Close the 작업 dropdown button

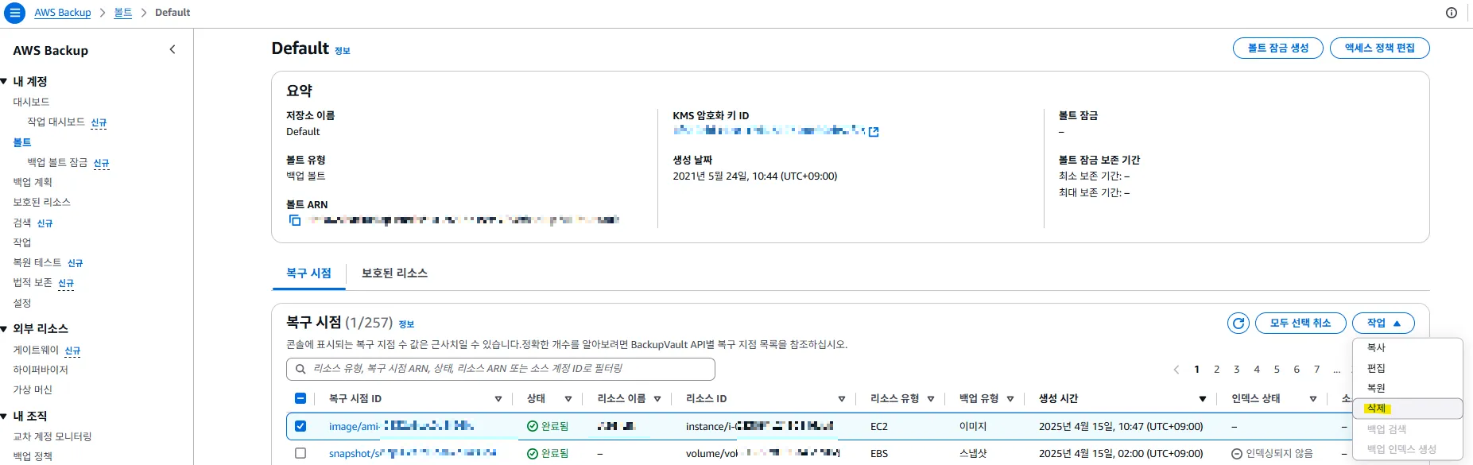[x=1383, y=324]
